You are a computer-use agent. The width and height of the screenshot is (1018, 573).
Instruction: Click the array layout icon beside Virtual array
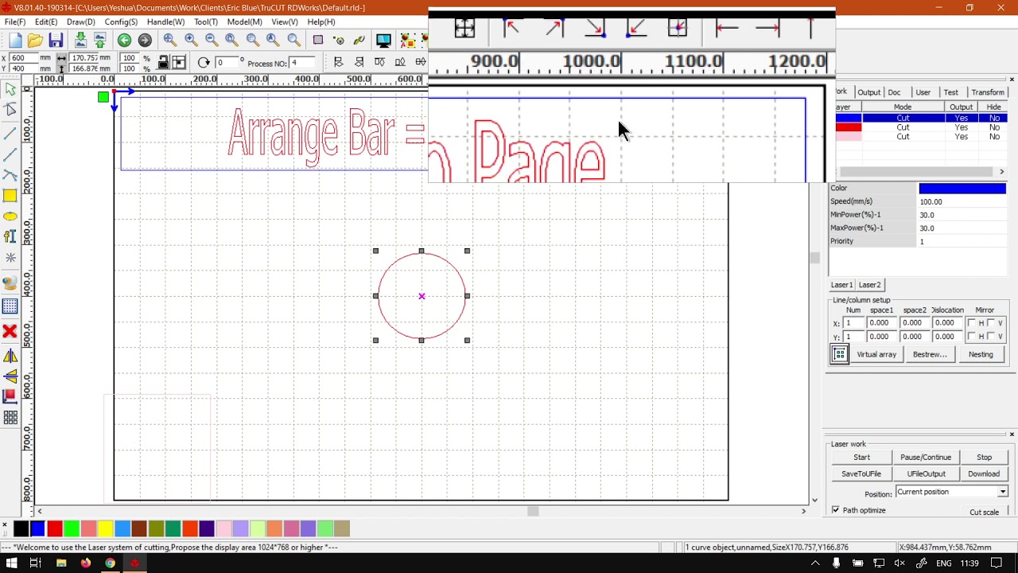(x=840, y=355)
